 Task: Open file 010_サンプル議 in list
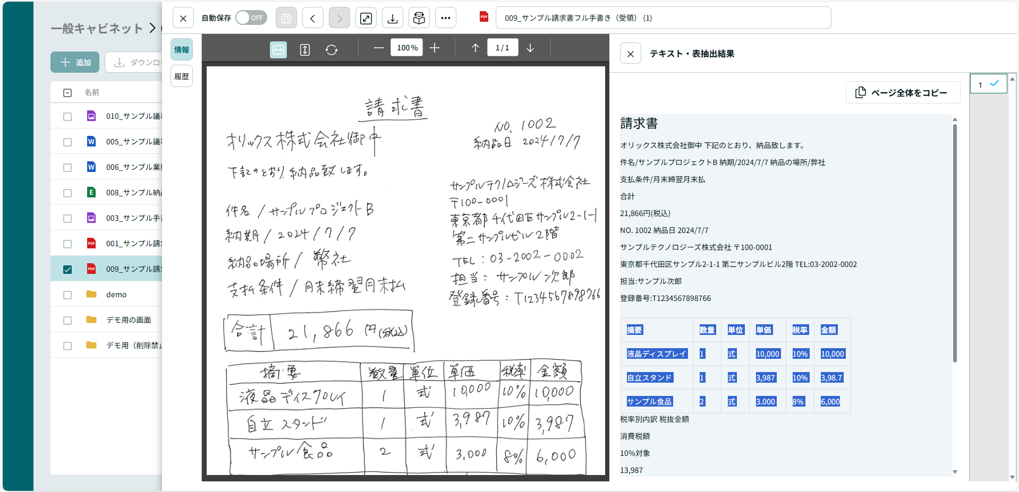click(134, 116)
